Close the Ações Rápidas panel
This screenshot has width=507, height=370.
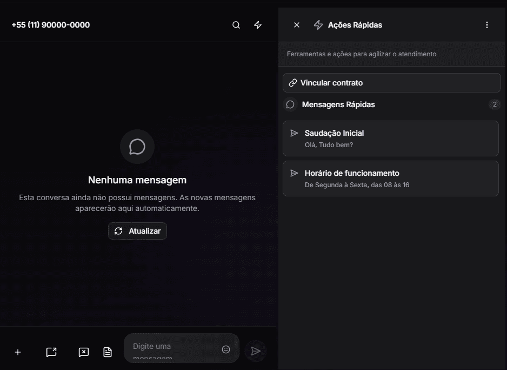point(297,25)
